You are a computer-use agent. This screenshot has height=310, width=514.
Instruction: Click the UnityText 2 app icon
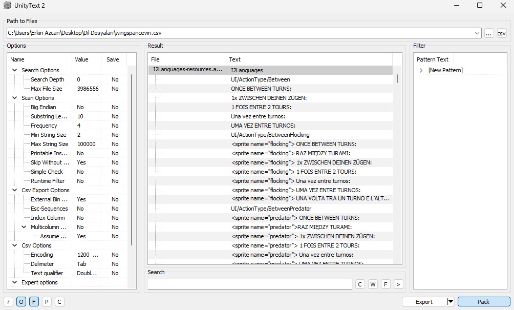pos(7,6)
